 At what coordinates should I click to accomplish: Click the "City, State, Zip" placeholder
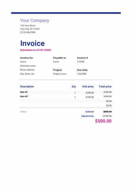[27, 74]
